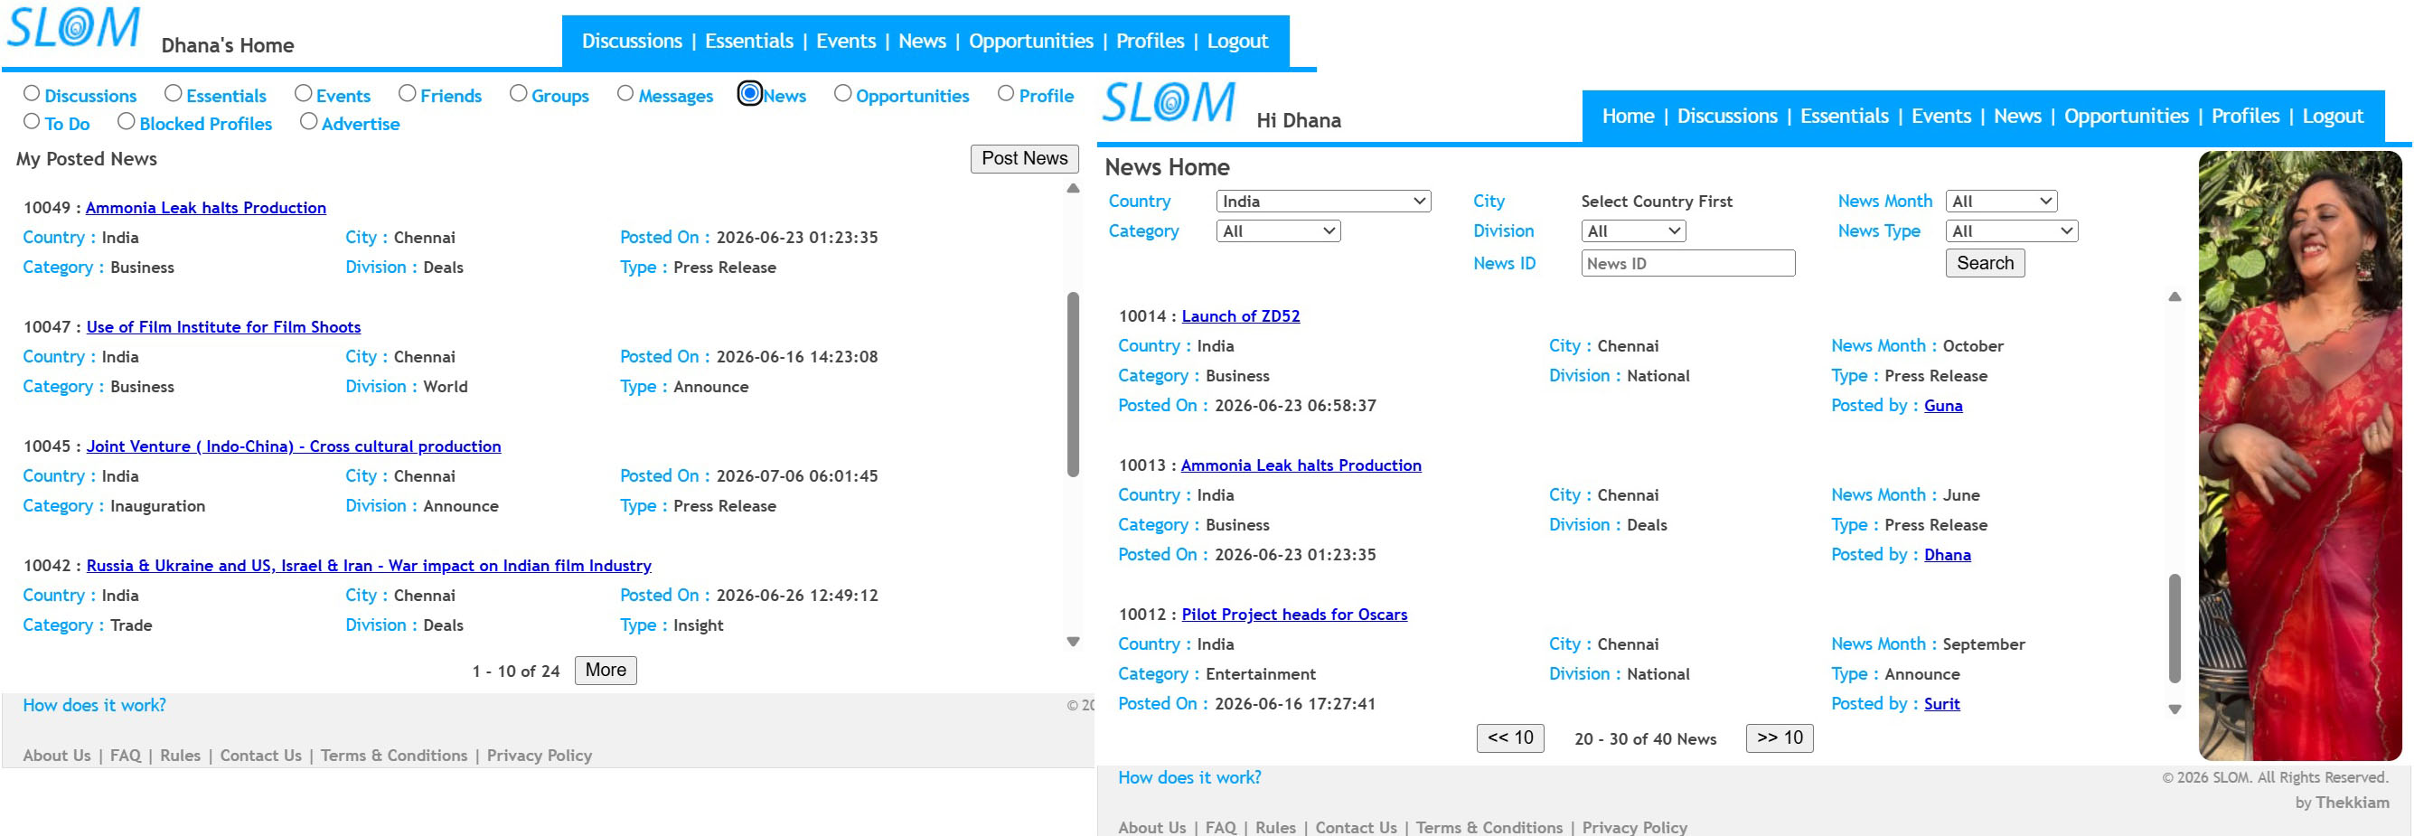2414x836 pixels.
Task: Open News in the Hi Dhana navigation bar
Action: click(x=2016, y=117)
